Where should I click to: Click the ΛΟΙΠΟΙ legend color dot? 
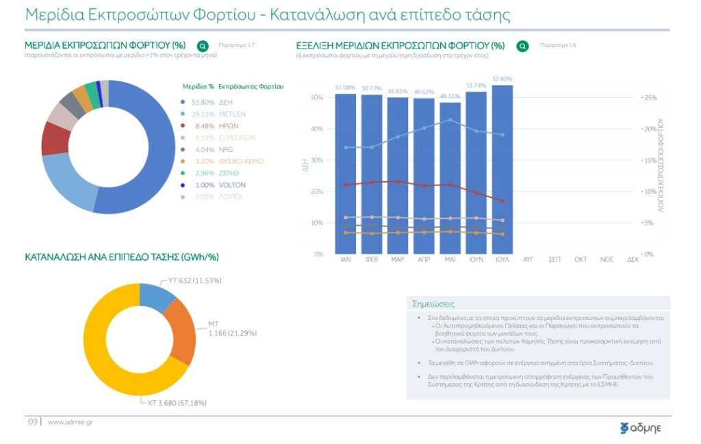click(x=182, y=196)
